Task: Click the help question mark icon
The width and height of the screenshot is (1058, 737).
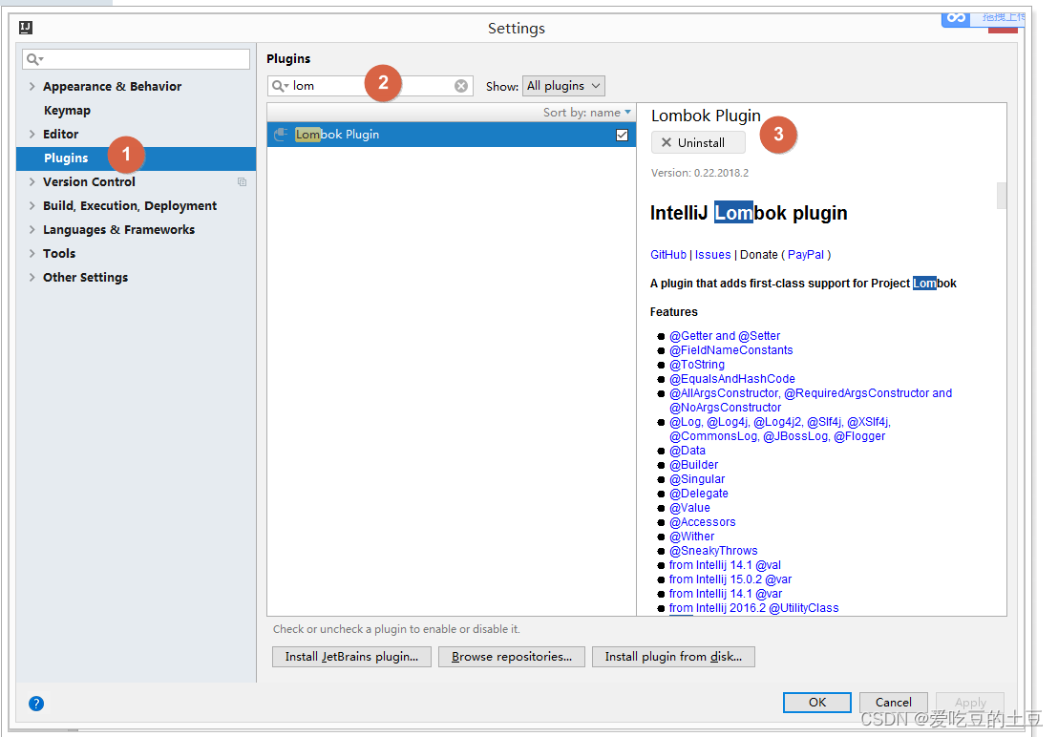Action: tap(36, 704)
